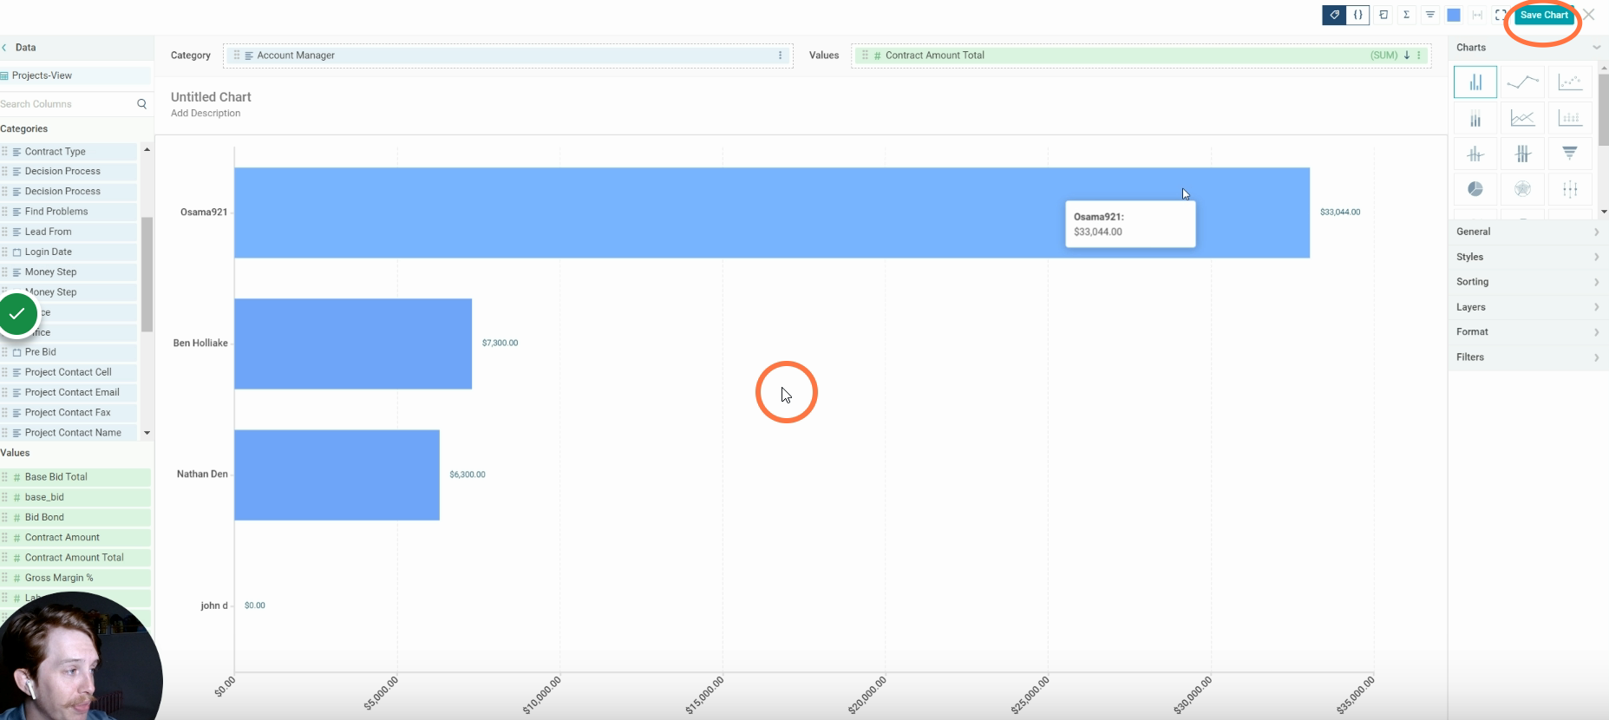
Task: Select the funnel chart type
Action: point(1570,154)
